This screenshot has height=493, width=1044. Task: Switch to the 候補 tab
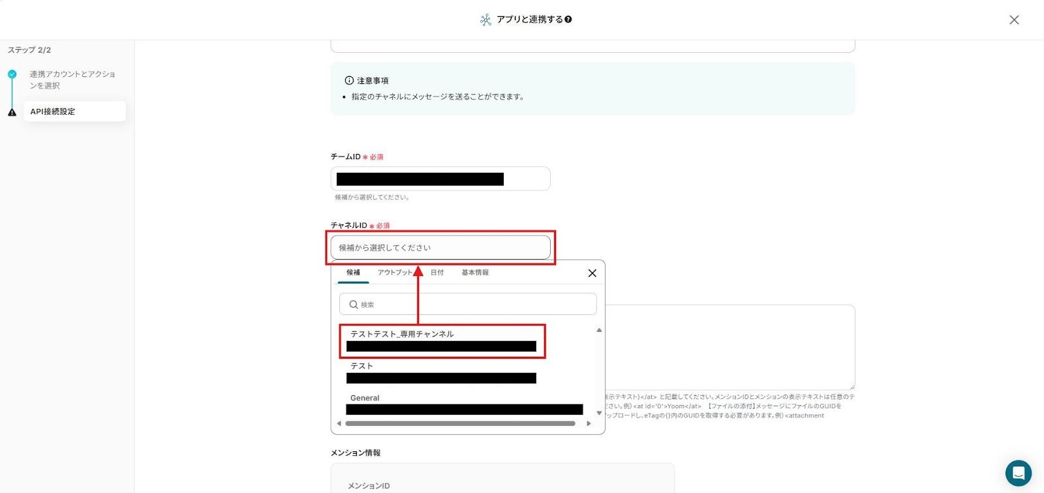pyautogui.click(x=353, y=273)
